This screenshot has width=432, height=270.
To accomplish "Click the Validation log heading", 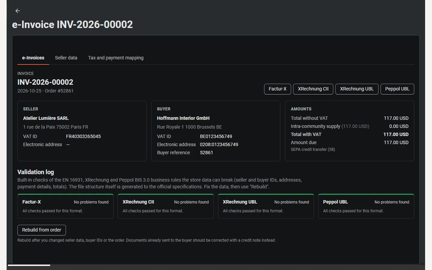I will click(x=36, y=172).
